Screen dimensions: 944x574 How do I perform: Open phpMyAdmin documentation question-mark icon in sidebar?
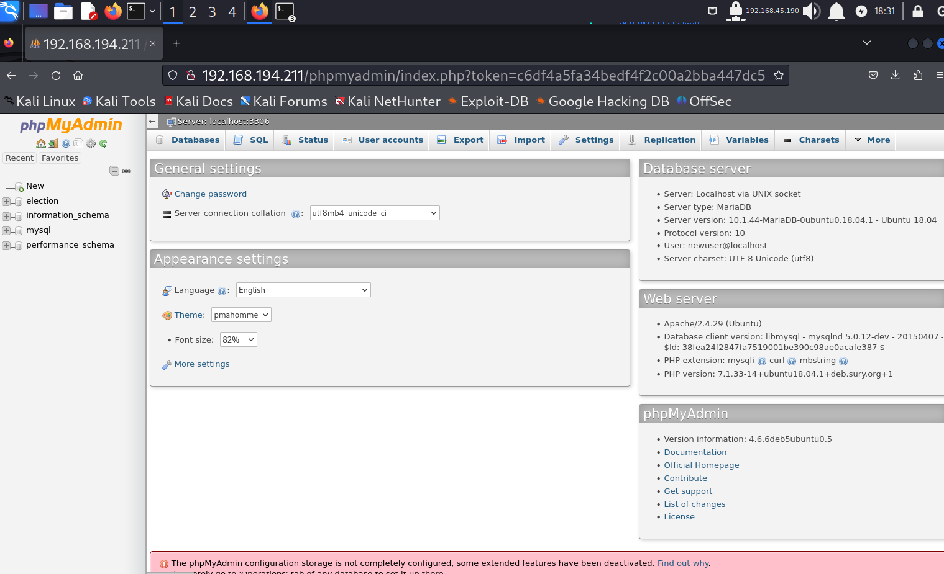coord(66,143)
